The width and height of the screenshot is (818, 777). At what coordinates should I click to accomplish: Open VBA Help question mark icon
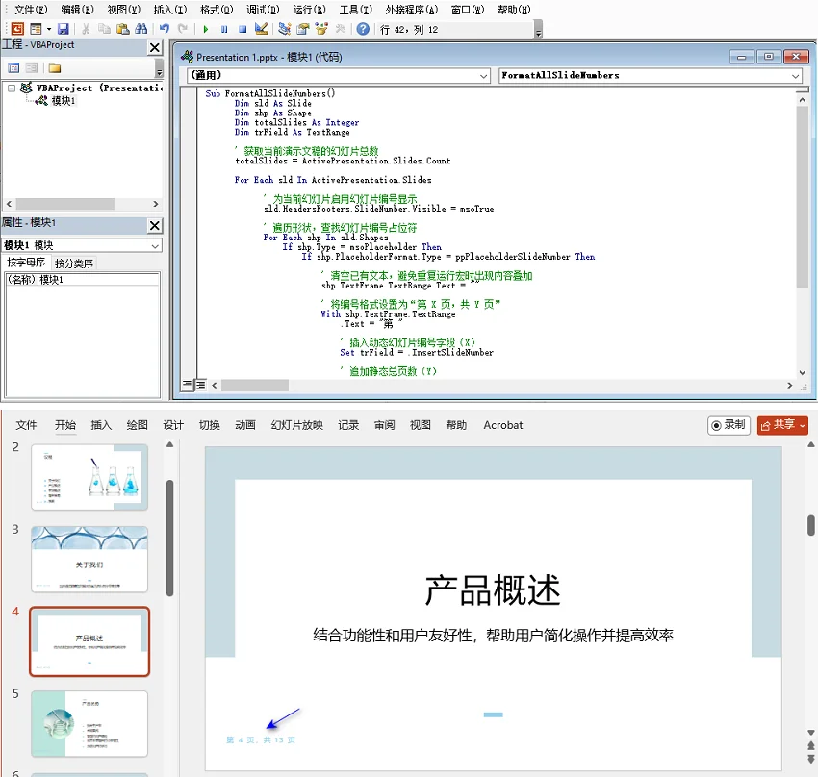[x=363, y=29]
